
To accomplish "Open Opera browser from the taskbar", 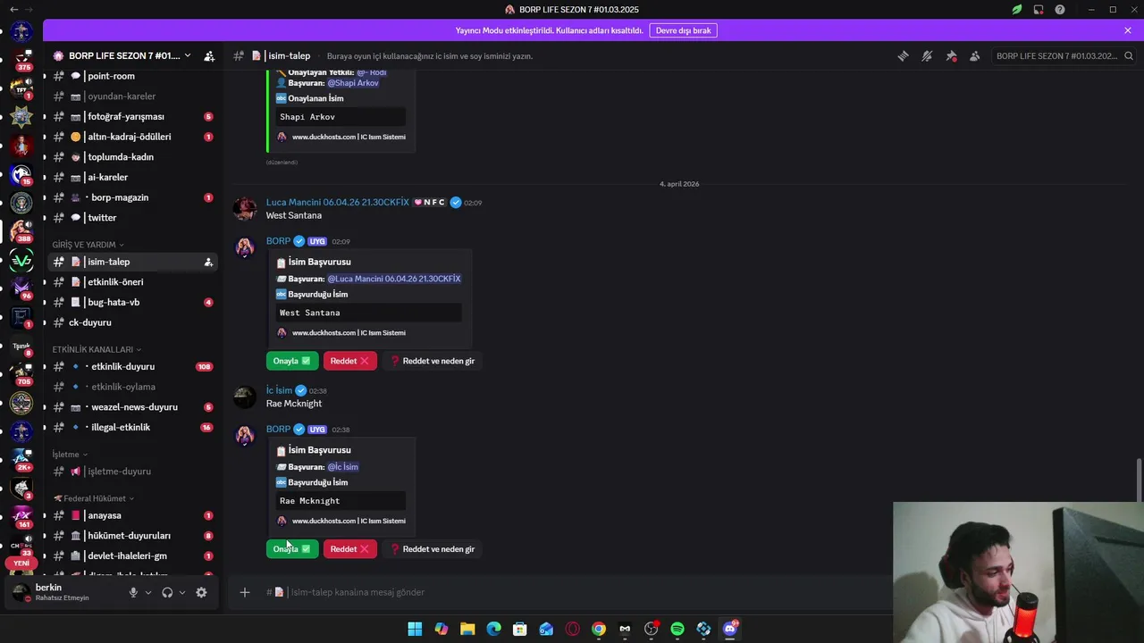I will point(572,629).
